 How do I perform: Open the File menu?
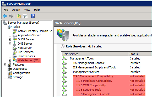[x=6, y=10]
